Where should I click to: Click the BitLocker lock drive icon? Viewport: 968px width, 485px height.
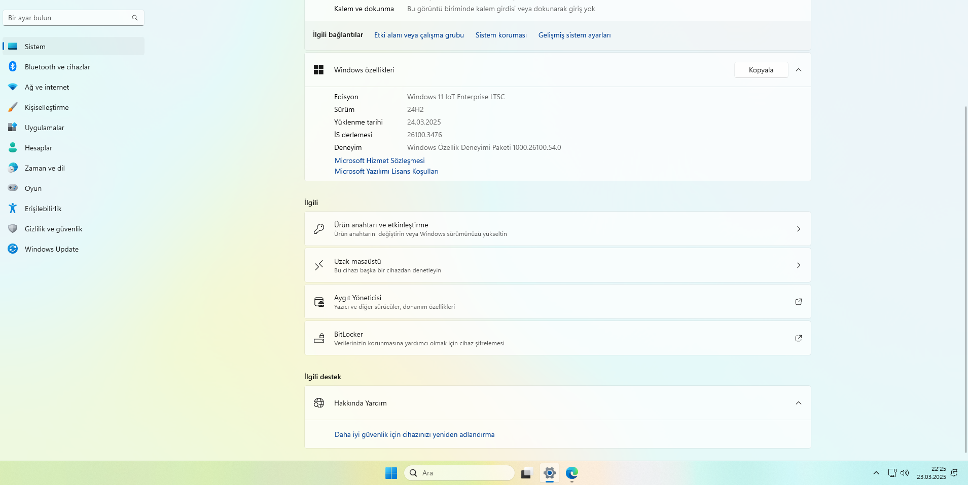point(319,338)
